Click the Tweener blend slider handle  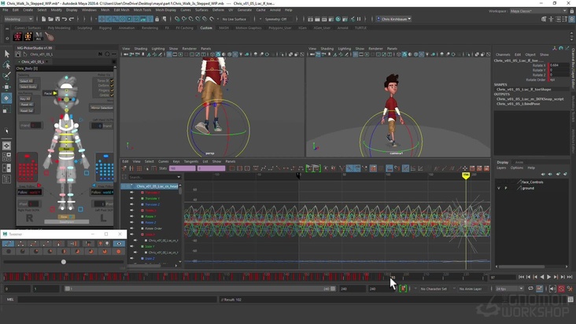(x=64, y=262)
